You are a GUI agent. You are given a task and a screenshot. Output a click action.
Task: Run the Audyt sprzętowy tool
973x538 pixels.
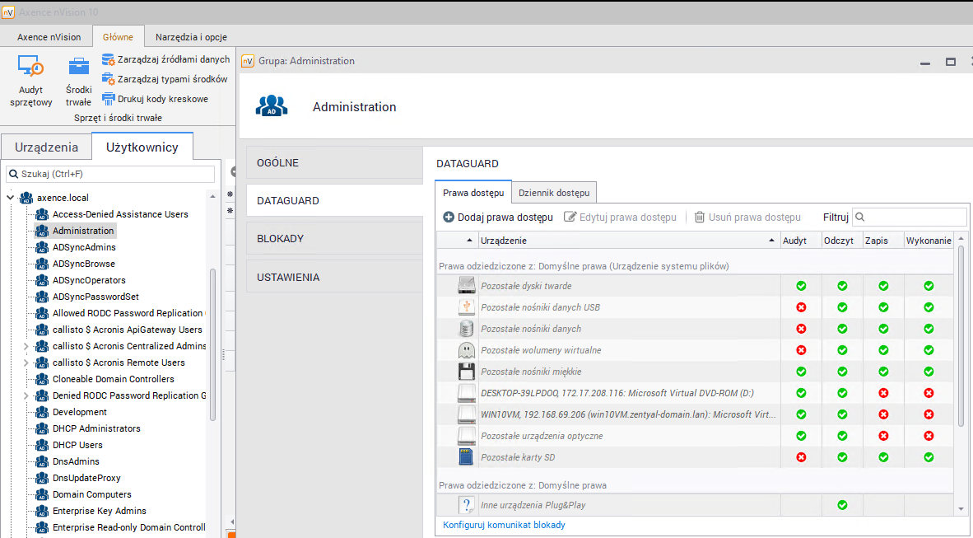(30, 78)
